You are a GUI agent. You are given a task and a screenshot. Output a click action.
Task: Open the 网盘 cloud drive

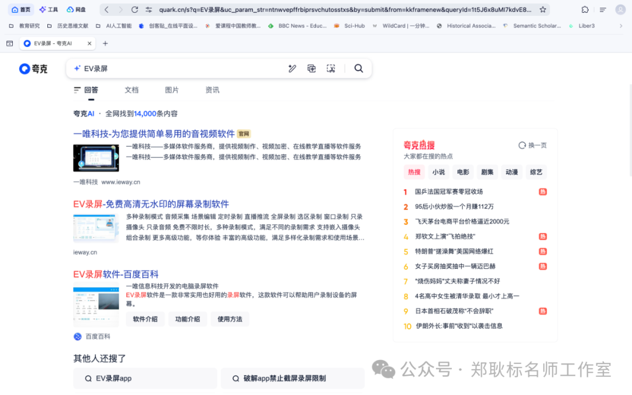pyautogui.click(x=76, y=9)
